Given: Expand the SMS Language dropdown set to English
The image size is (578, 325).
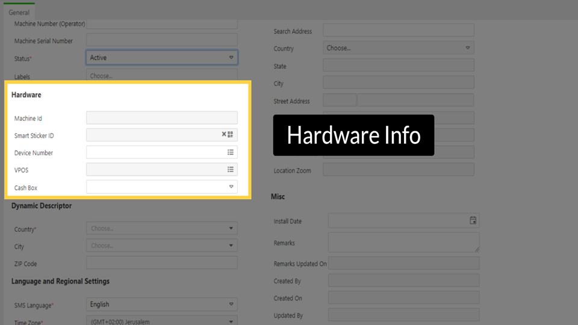Looking at the screenshot, I should point(231,305).
